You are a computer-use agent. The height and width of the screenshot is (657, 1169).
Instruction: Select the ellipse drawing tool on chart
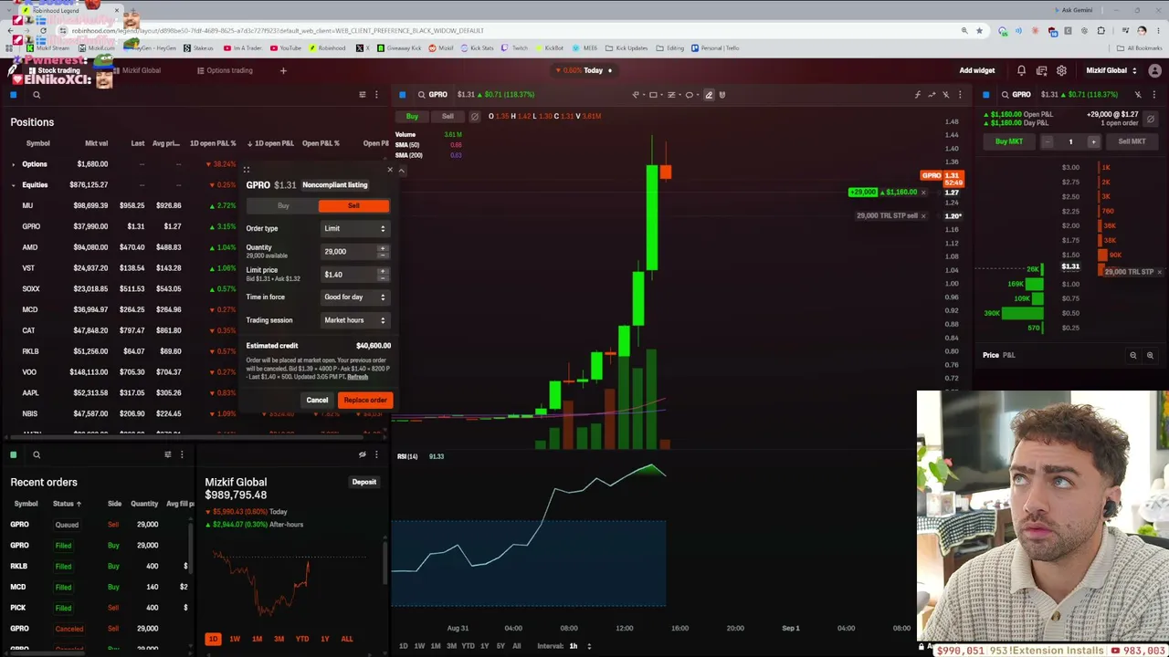(690, 94)
